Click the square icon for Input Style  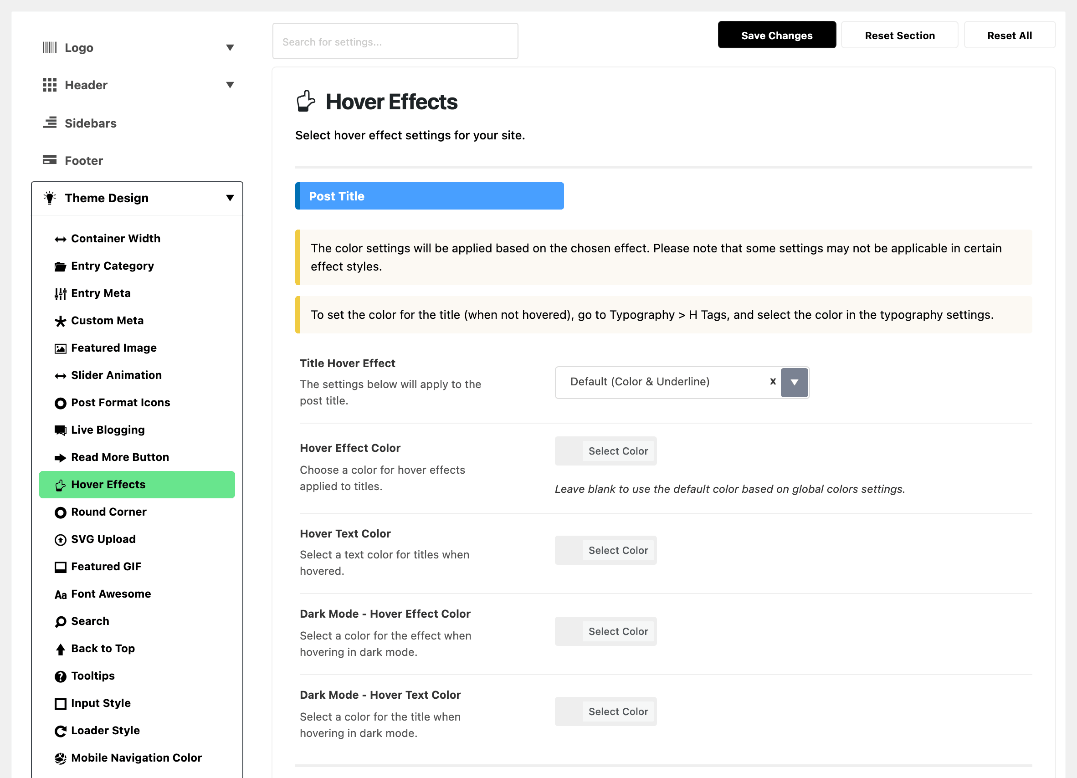click(x=60, y=703)
